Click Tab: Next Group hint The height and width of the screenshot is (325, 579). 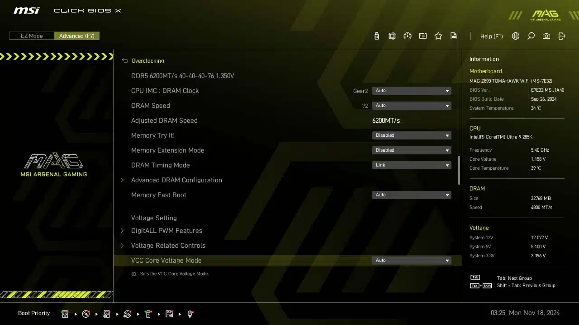(x=514, y=279)
